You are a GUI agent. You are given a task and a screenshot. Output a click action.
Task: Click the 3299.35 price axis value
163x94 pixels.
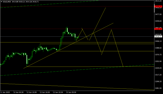[x=158, y=82]
